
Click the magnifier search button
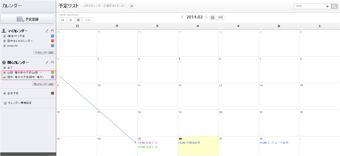(x=334, y=6)
